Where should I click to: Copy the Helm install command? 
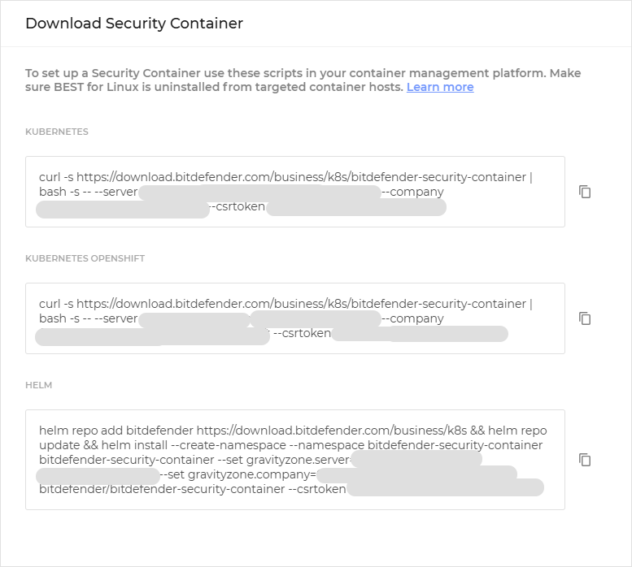(584, 460)
